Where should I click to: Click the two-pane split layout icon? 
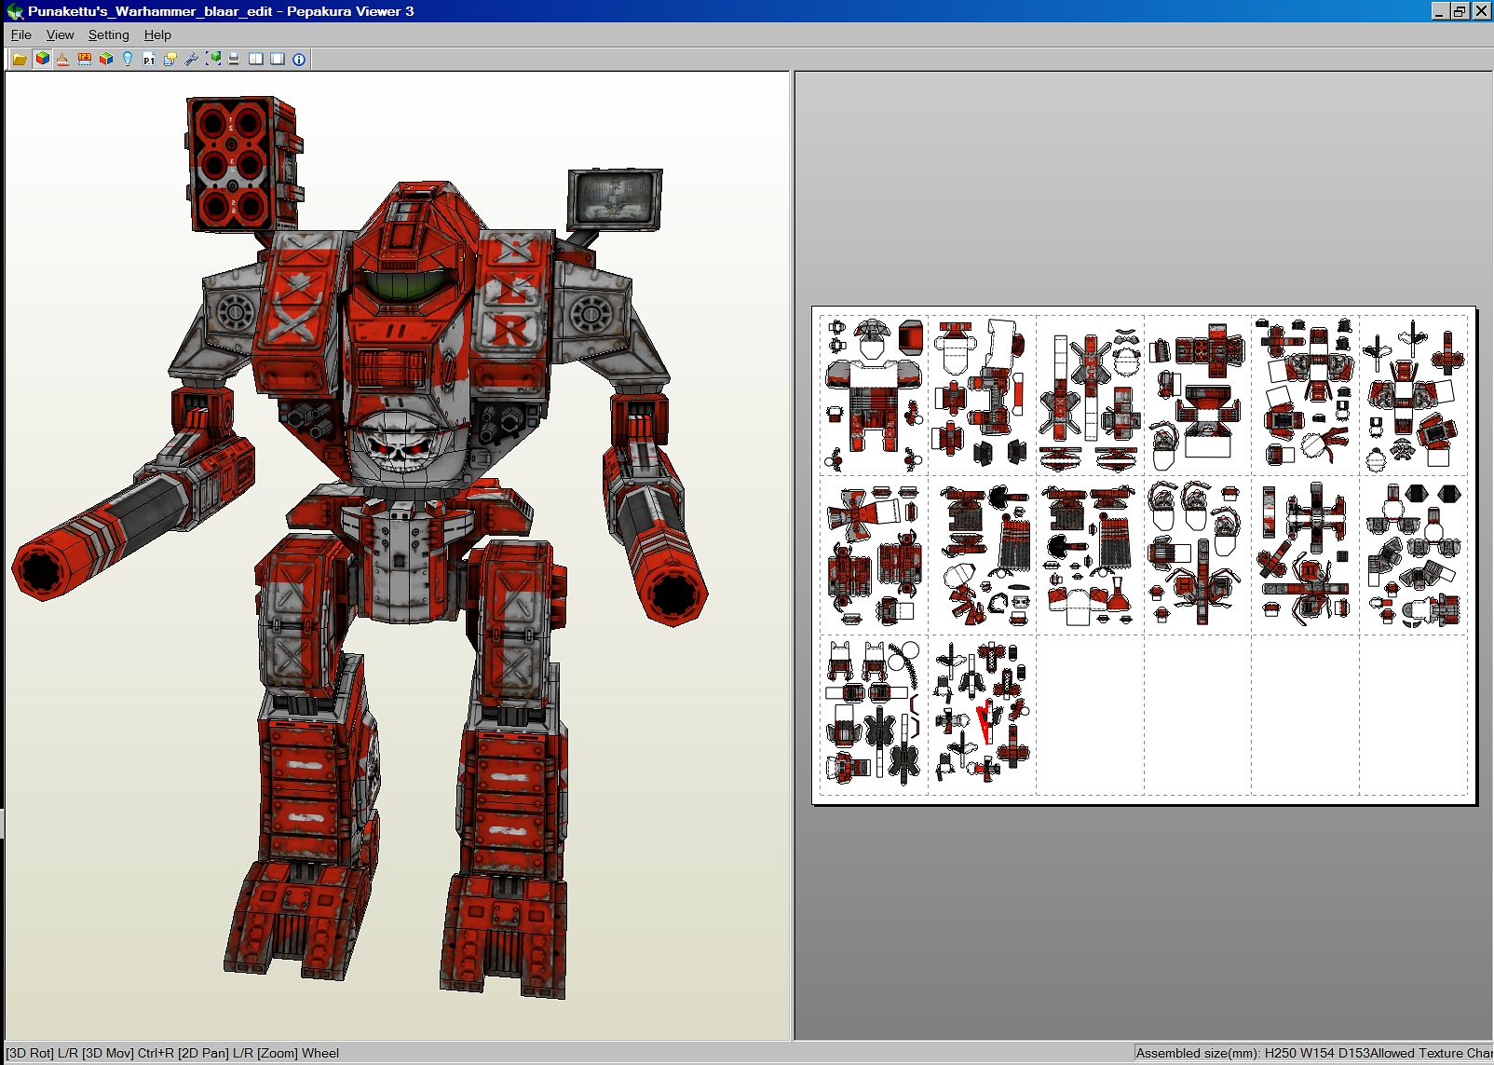tap(256, 59)
